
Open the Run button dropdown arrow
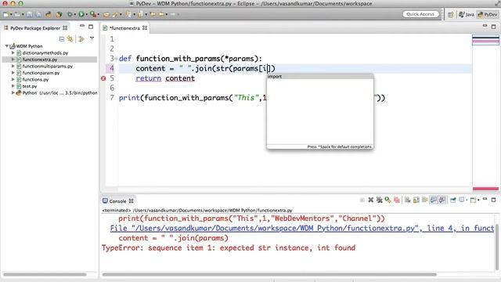coord(87,14)
